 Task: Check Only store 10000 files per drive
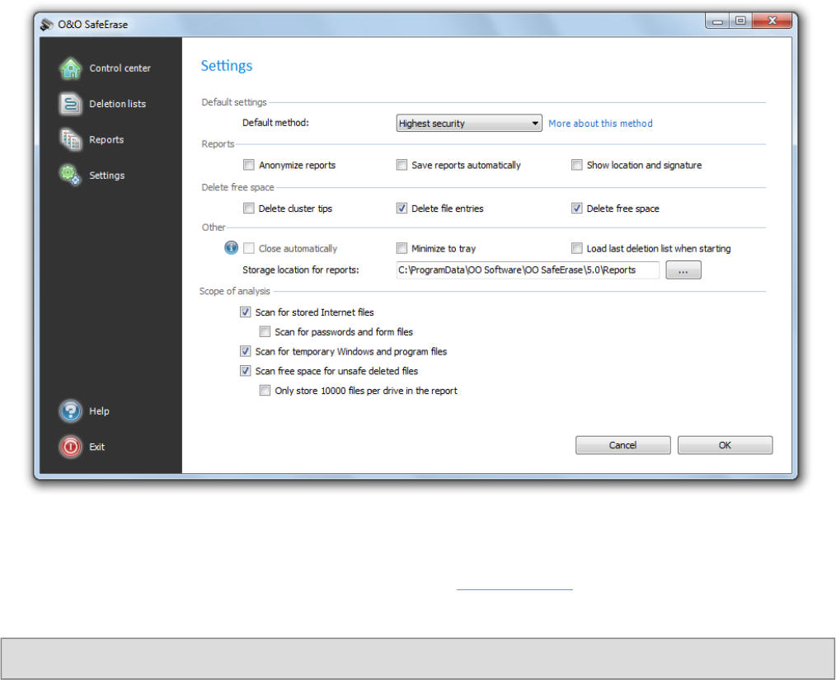[265, 390]
